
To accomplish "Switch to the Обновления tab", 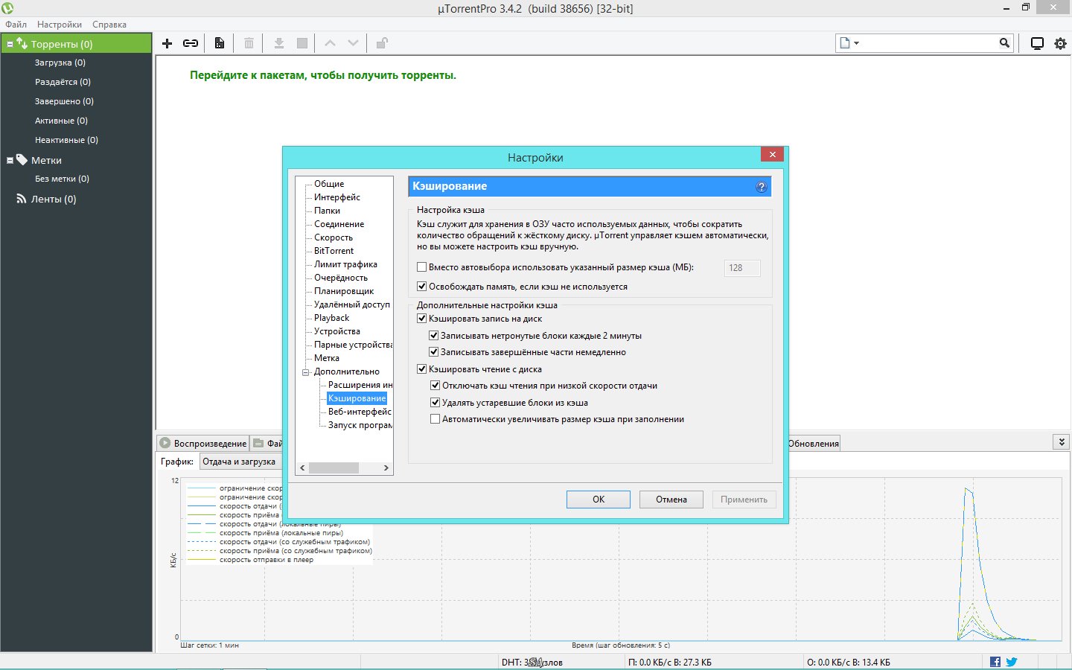I will tap(814, 443).
